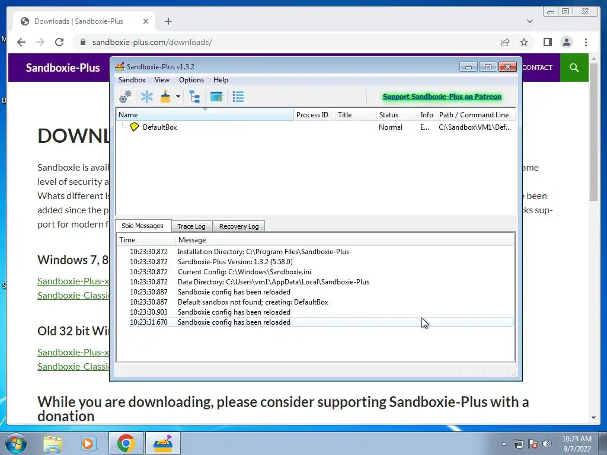Viewport: 607px width, 455px height.
Task: Reload the page in Chrome
Action: (59, 42)
